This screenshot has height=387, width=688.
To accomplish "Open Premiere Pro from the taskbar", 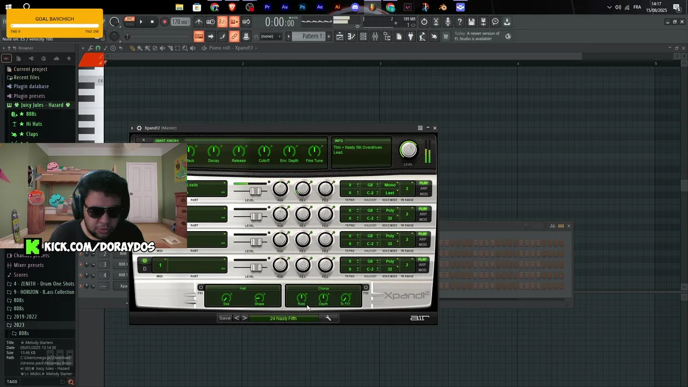I will (x=267, y=7).
